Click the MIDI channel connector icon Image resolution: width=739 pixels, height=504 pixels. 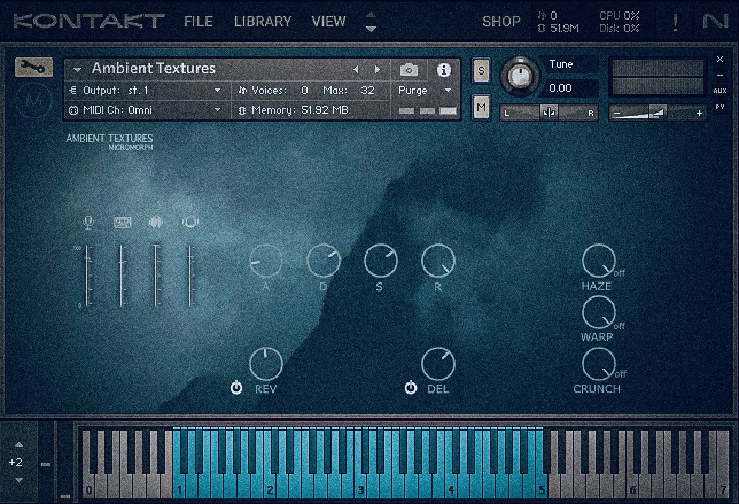(x=73, y=110)
